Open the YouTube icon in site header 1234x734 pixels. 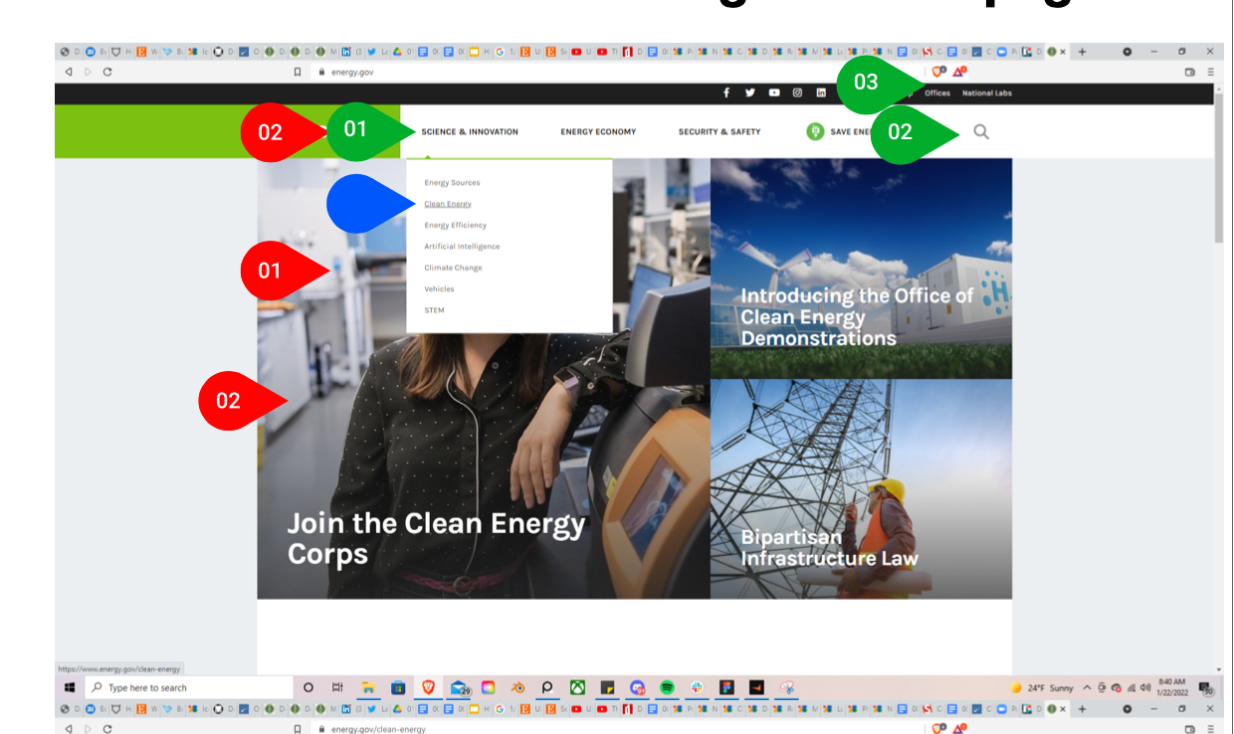pos(774,92)
